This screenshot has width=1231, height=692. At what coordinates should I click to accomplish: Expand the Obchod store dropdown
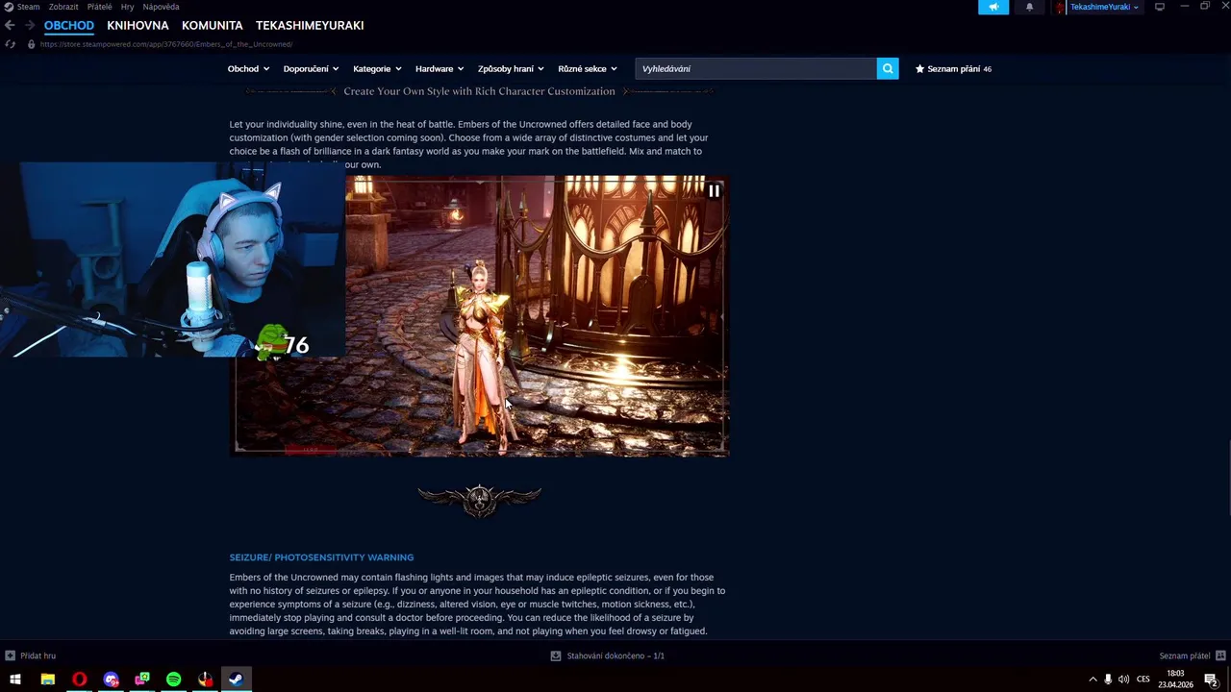[x=248, y=68]
